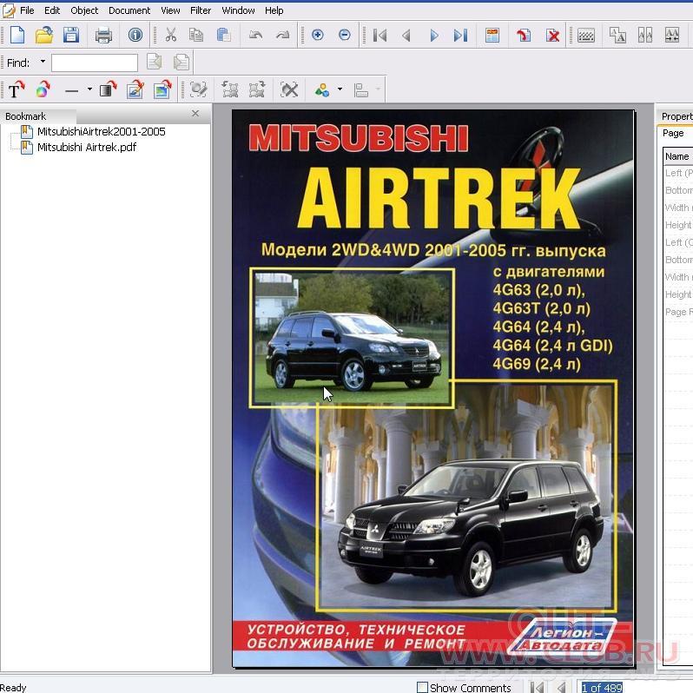Go to next page blue arrow
The image size is (693, 693).
coord(434,35)
